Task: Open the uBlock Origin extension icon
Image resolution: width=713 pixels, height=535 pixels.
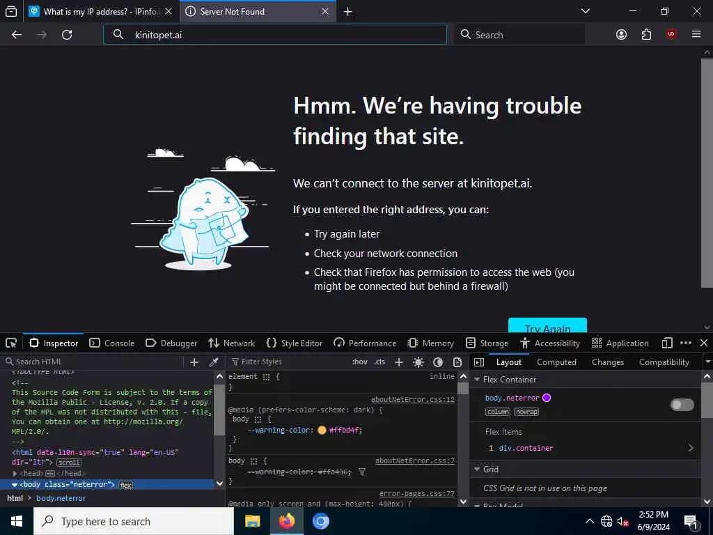Action: tap(671, 35)
